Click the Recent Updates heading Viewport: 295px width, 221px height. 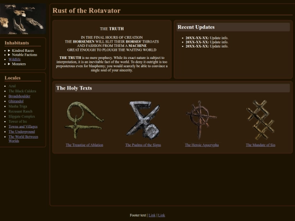[x=196, y=27]
